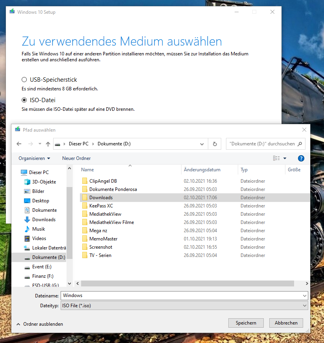324x343 pixels.
Task: Select the MediathekView Filme folder
Action: tap(111, 222)
